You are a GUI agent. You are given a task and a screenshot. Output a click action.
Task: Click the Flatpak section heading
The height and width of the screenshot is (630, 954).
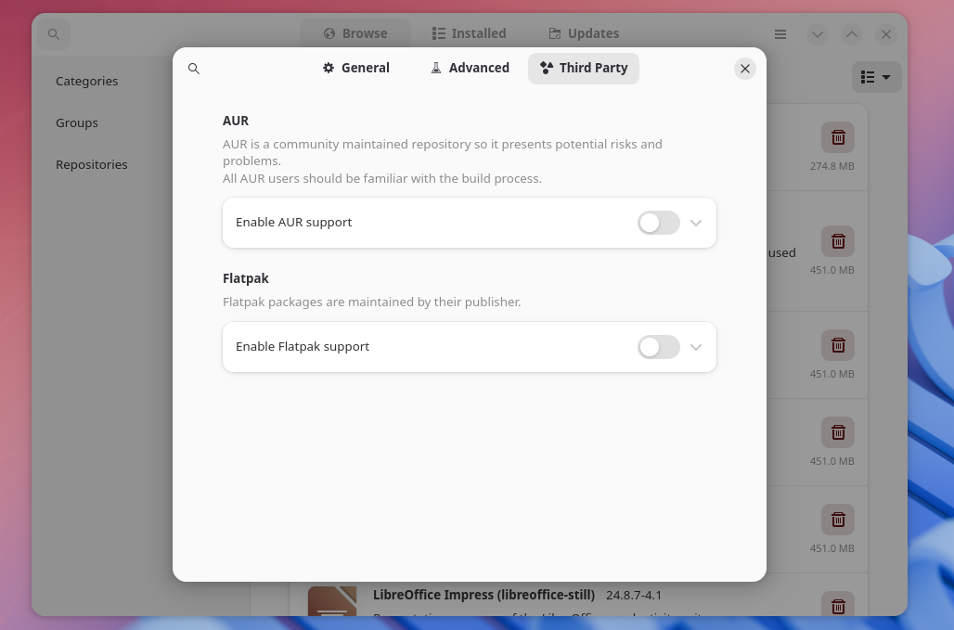point(246,278)
